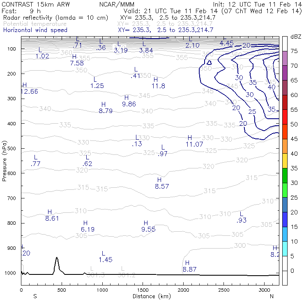304x304 pixels.
Task: Click the 'S' south endpoint label
Action: coord(35,296)
